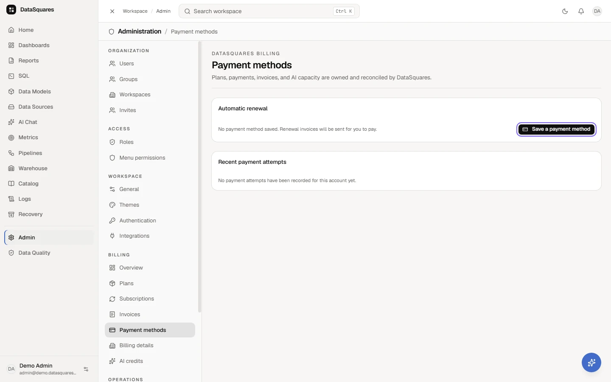Click the Demo Admin profile name
Screen dimensions: 611x382
pos(36,366)
